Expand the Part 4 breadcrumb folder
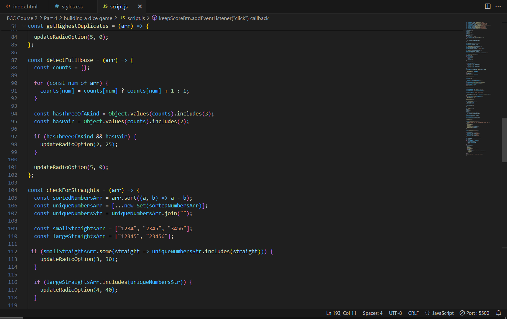Viewport: 507px width, 319px height. tap(50, 18)
